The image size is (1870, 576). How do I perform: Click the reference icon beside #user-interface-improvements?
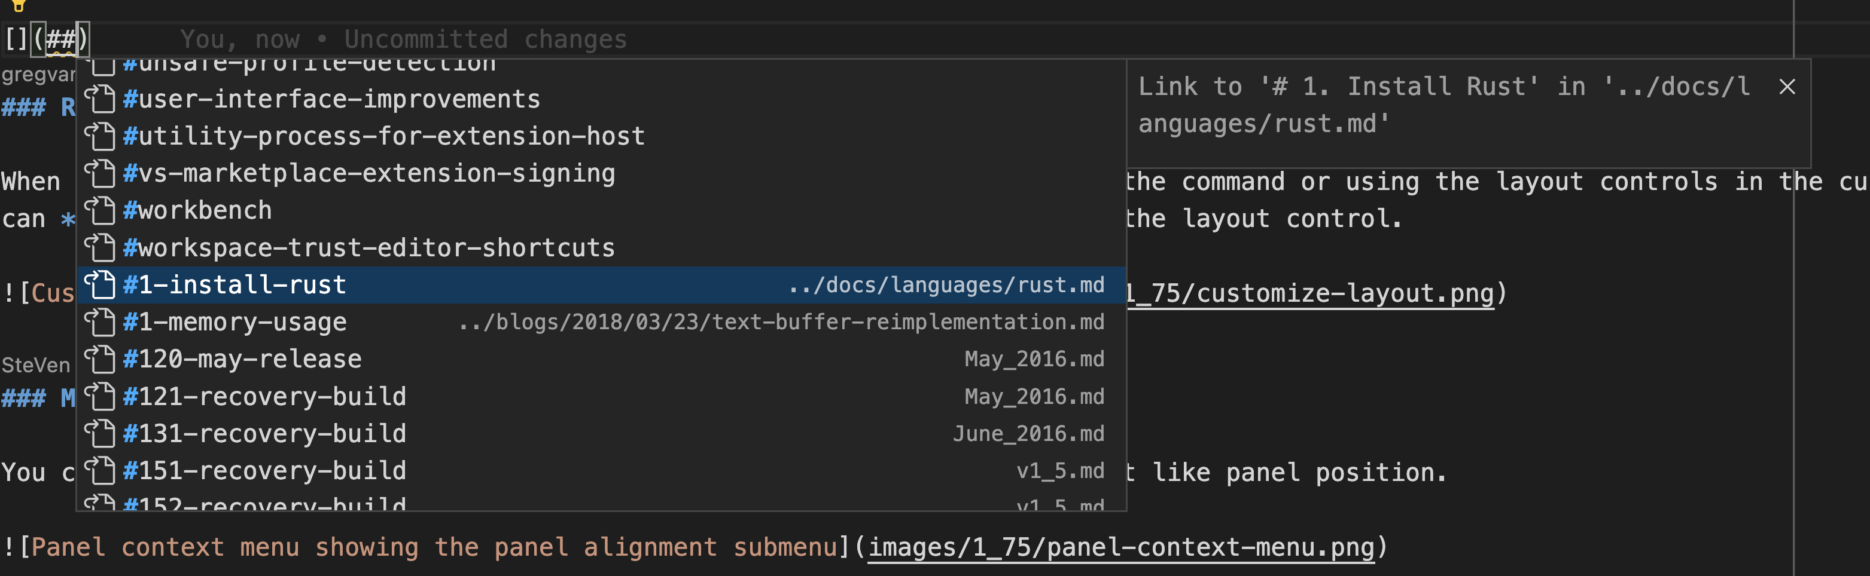pos(101,99)
